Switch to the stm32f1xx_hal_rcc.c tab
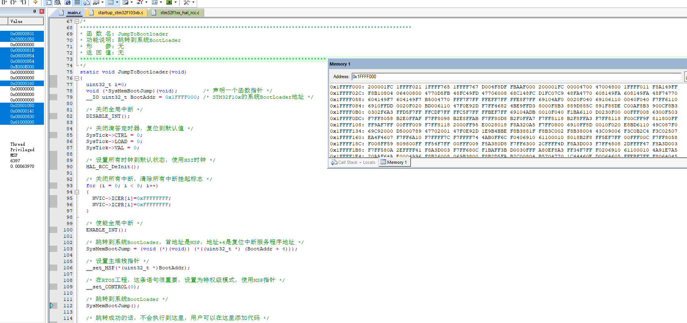687x323 pixels. tap(176, 13)
